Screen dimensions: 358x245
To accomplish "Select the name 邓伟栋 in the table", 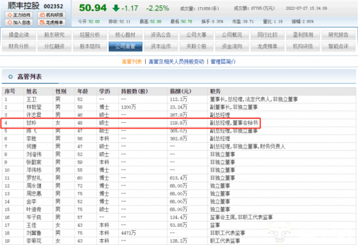I will tap(34, 170).
